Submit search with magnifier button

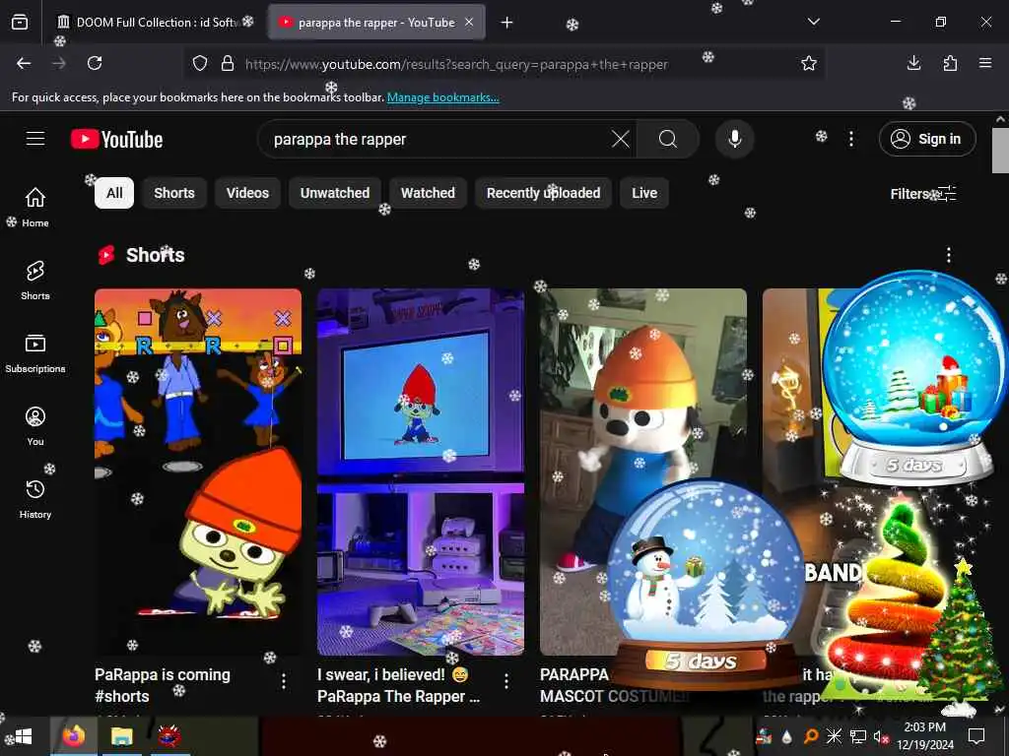tap(667, 139)
